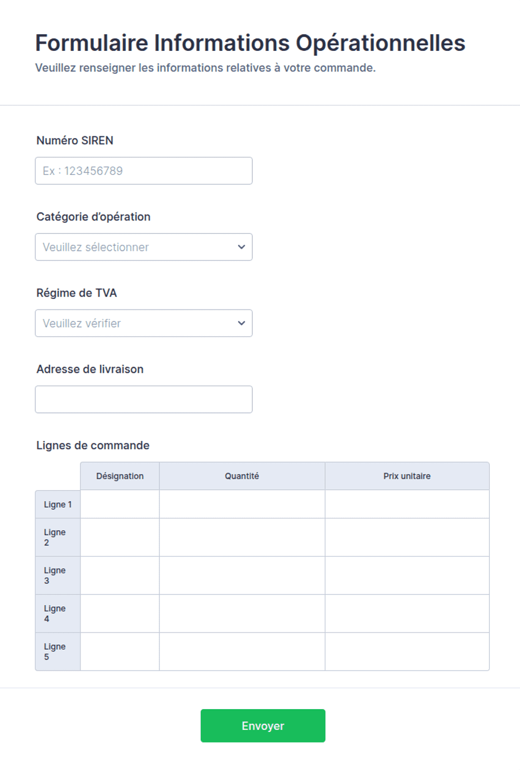Click the Ligne 5 Quantité cell

[242, 651]
